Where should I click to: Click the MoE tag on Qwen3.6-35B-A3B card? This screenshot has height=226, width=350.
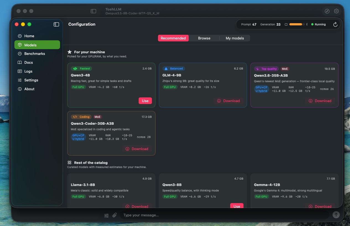pyautogui.click(x=285, y=69)
